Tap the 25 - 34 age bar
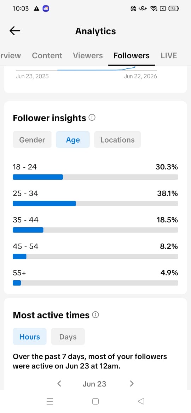Viewport: 191px width, 413px height. point(95,203)
